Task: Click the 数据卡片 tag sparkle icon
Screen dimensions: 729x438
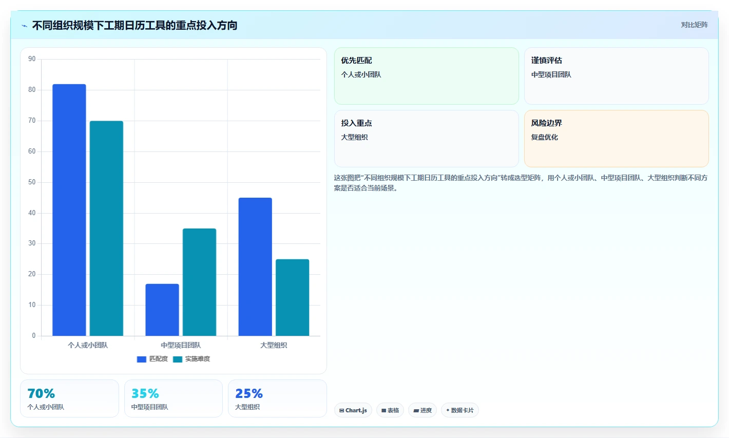Action: [448, 410]
